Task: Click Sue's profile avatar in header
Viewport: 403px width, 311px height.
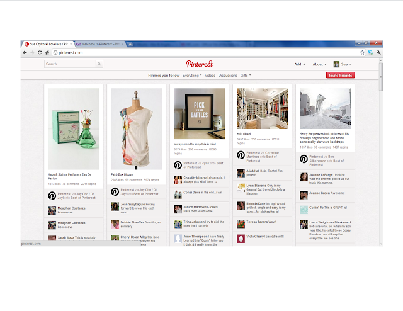Action: coord(336,64)
